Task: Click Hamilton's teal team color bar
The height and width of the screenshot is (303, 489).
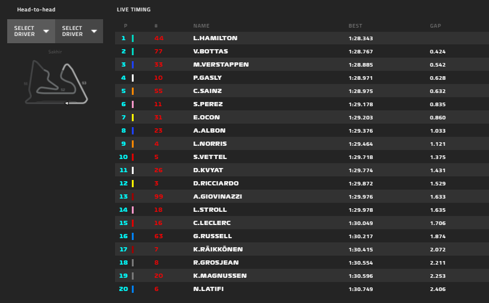Action: (x=133, y=38)
